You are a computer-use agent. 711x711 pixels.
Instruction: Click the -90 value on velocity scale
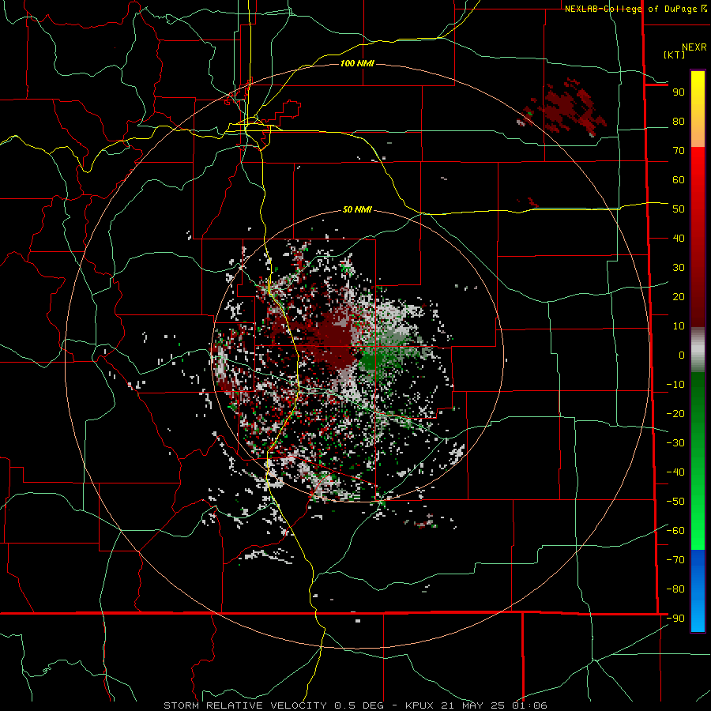coord(675,619)
